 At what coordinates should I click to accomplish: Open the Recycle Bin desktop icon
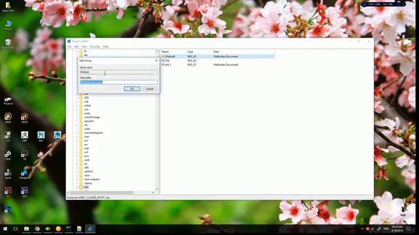coord(8,44)
